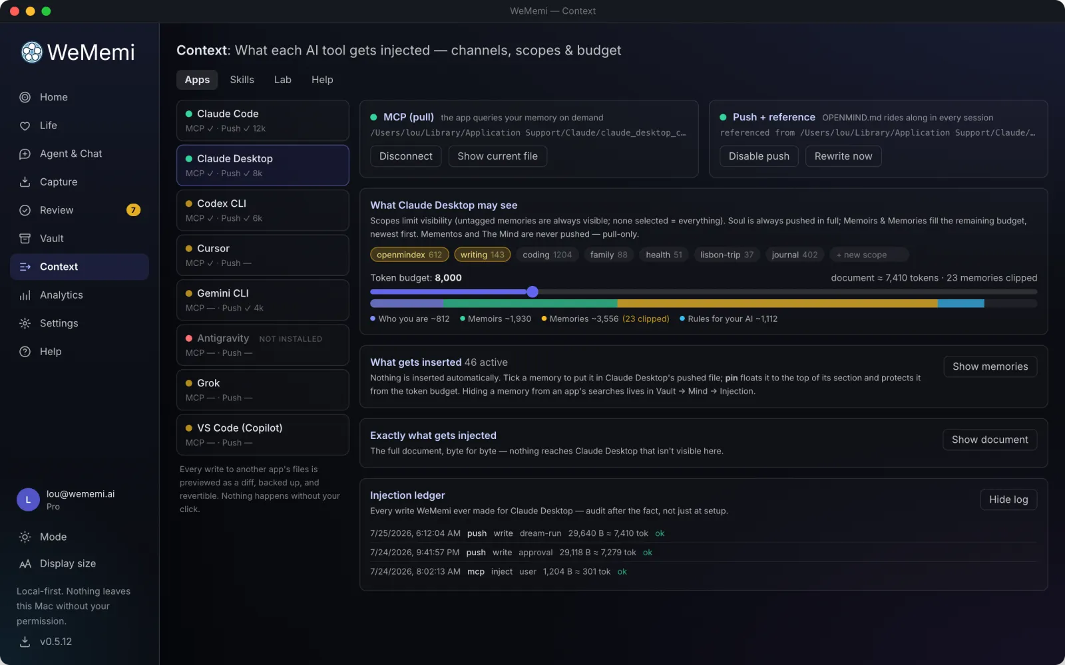The width and height of the screenshot is (1065, 665).
Task: Expand the injected document with Show document
Action: coord(990,440)
